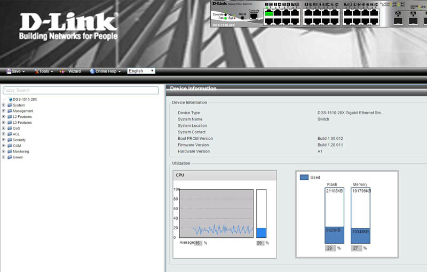Click the Boot PROM Version Build 1.00.012
427x272 pixels.
pos(330,139)
